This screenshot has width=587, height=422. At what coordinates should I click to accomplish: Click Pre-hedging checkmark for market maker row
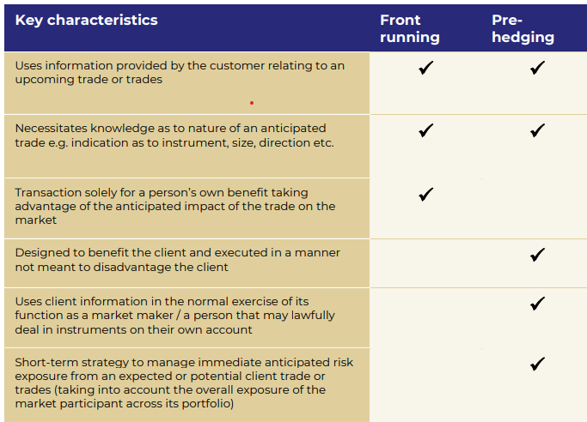(537, 304)
